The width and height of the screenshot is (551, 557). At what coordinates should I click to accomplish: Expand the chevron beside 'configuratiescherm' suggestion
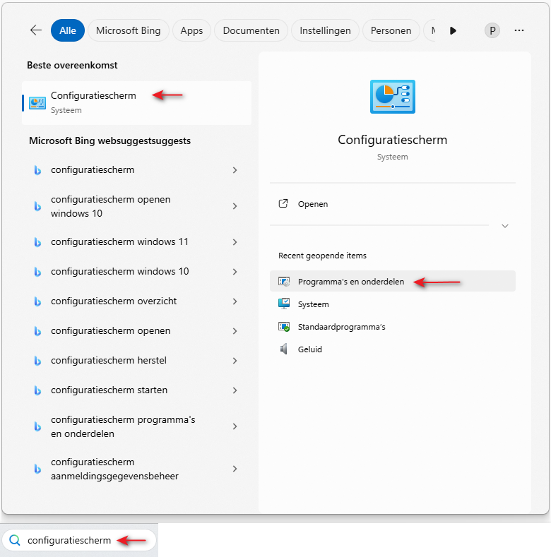coord(235,170)
